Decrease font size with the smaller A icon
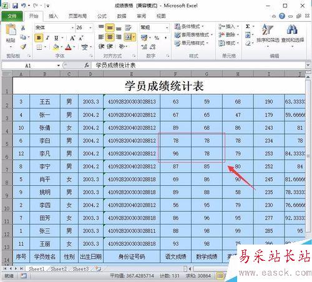This screenshot has width=312, height=282. coord(81,38)
